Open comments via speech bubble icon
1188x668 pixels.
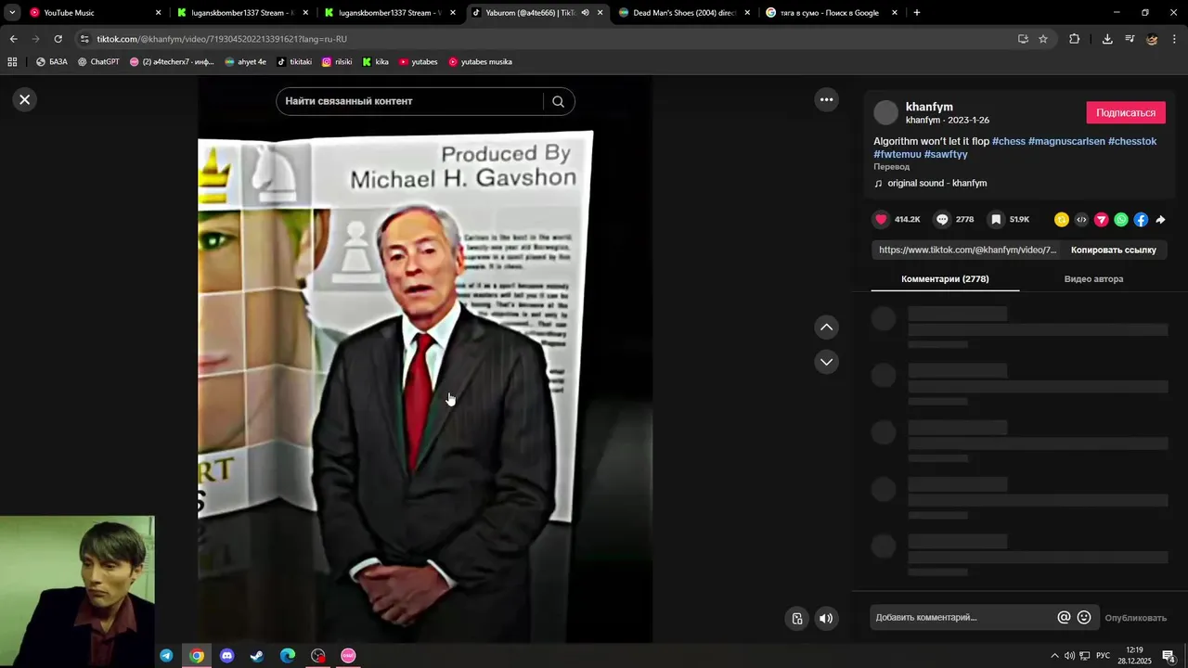point(942,219)
